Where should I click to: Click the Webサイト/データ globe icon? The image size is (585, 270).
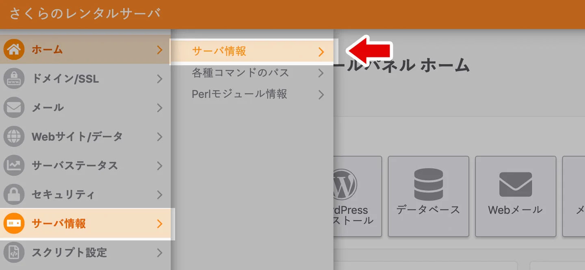[14, 137]
